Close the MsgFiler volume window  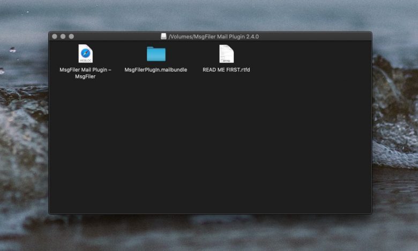point(55,36)
